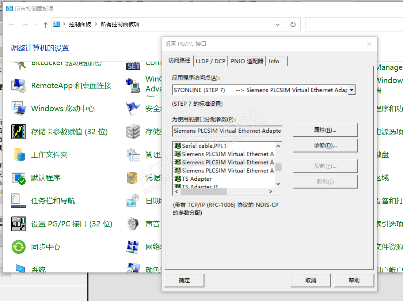Go up one folder level arrow
Viewport: 403px width, 301px height.
(x=46, y=25)
